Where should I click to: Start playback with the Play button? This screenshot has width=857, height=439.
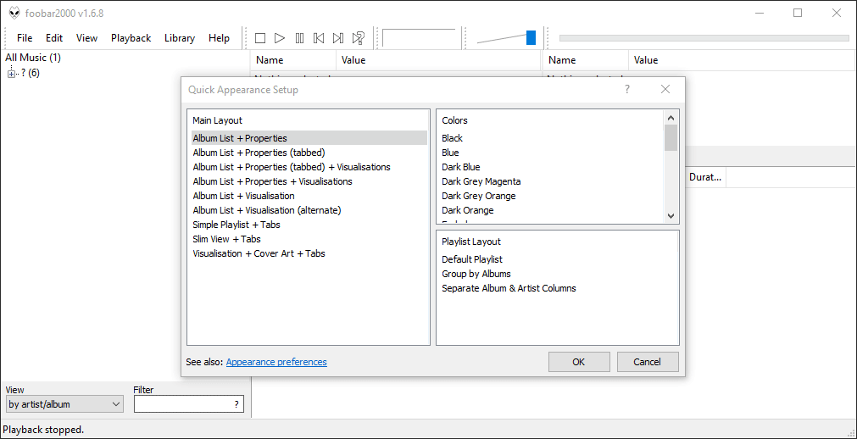(x=280, y=38)
